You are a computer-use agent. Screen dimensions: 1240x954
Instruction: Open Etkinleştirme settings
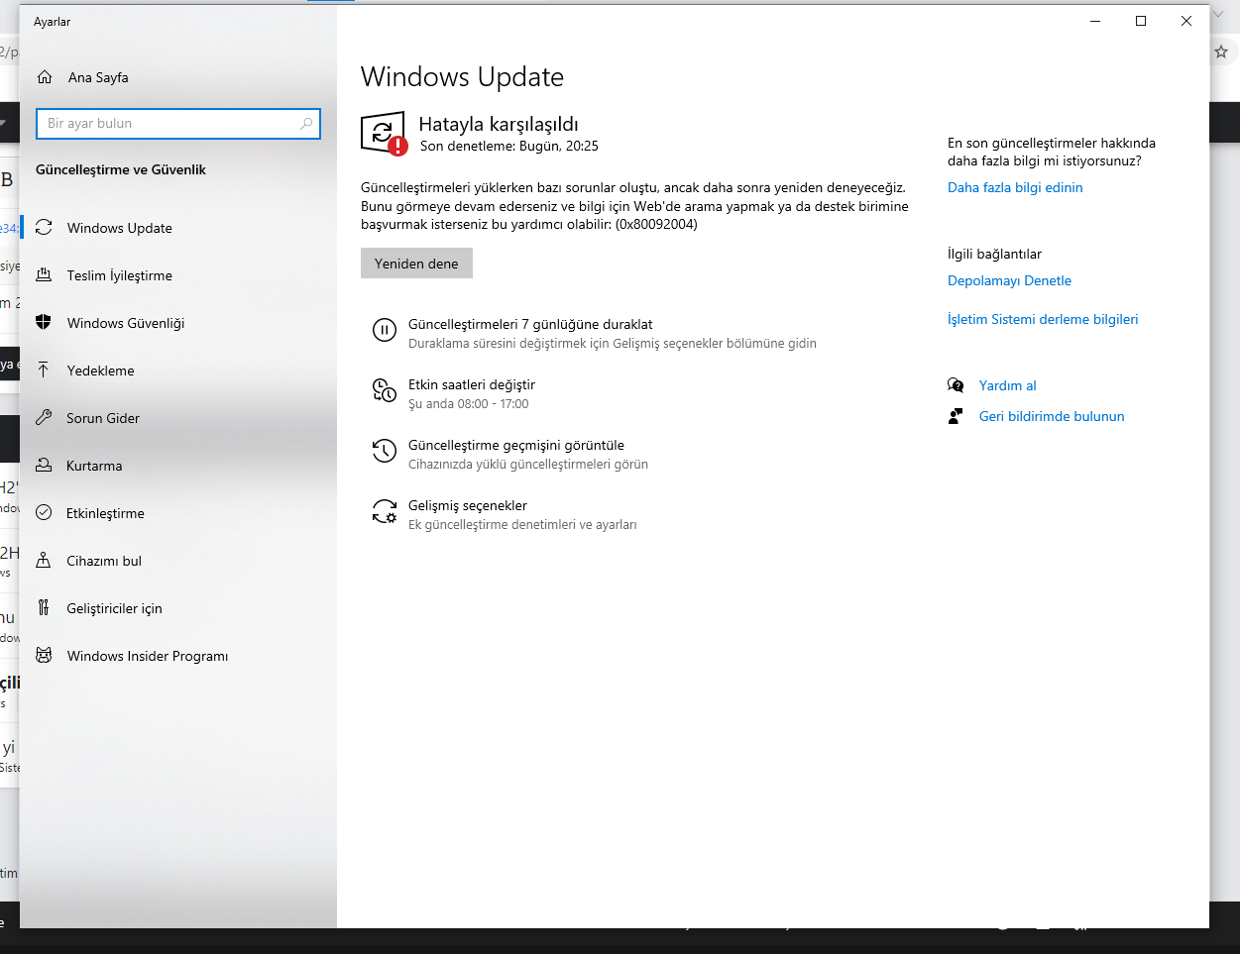coord(178,513)
